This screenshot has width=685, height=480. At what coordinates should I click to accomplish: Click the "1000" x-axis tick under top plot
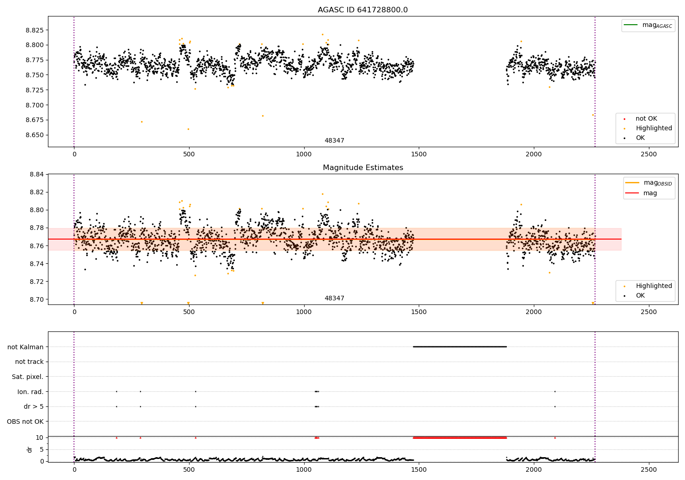(304, 155)
